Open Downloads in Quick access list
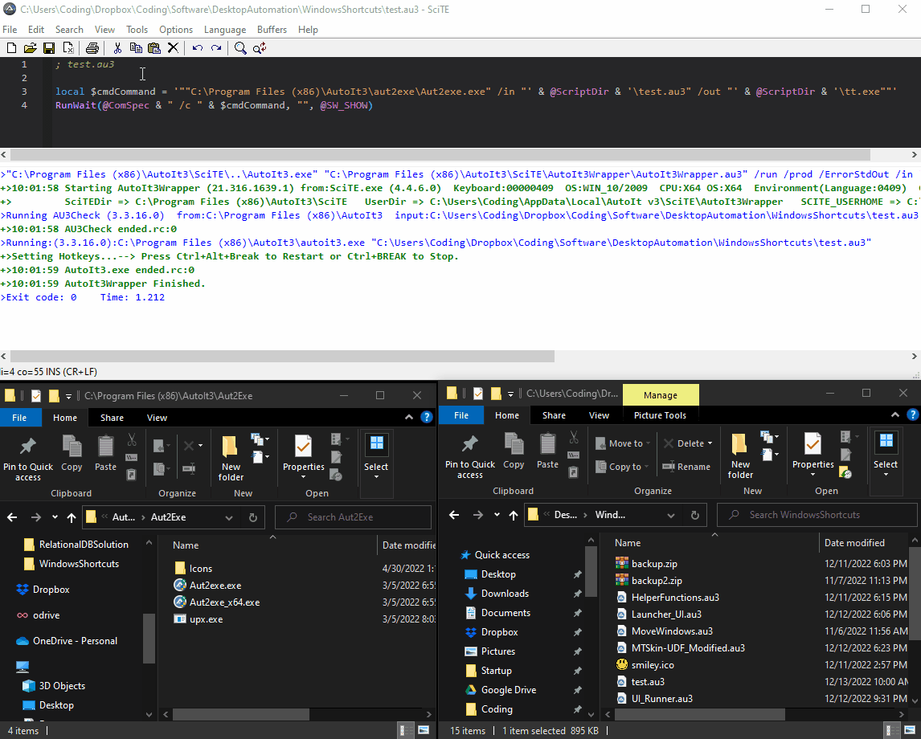Image resolution: width=921 pixels, height=739 pixels. (497, 594)
